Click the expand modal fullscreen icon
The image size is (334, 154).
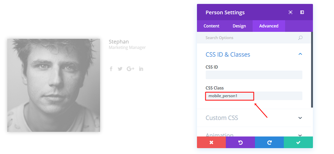point(290,12)
